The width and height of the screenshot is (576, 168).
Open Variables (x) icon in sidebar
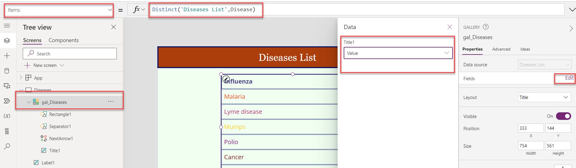click(7, 116)
